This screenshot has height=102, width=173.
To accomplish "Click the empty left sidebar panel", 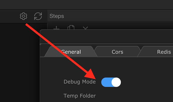I will (x=20, y=62).
